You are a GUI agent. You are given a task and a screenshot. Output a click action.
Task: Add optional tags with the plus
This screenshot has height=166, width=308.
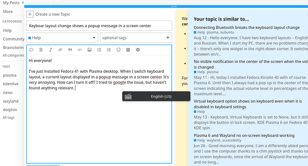coord(168,37)
